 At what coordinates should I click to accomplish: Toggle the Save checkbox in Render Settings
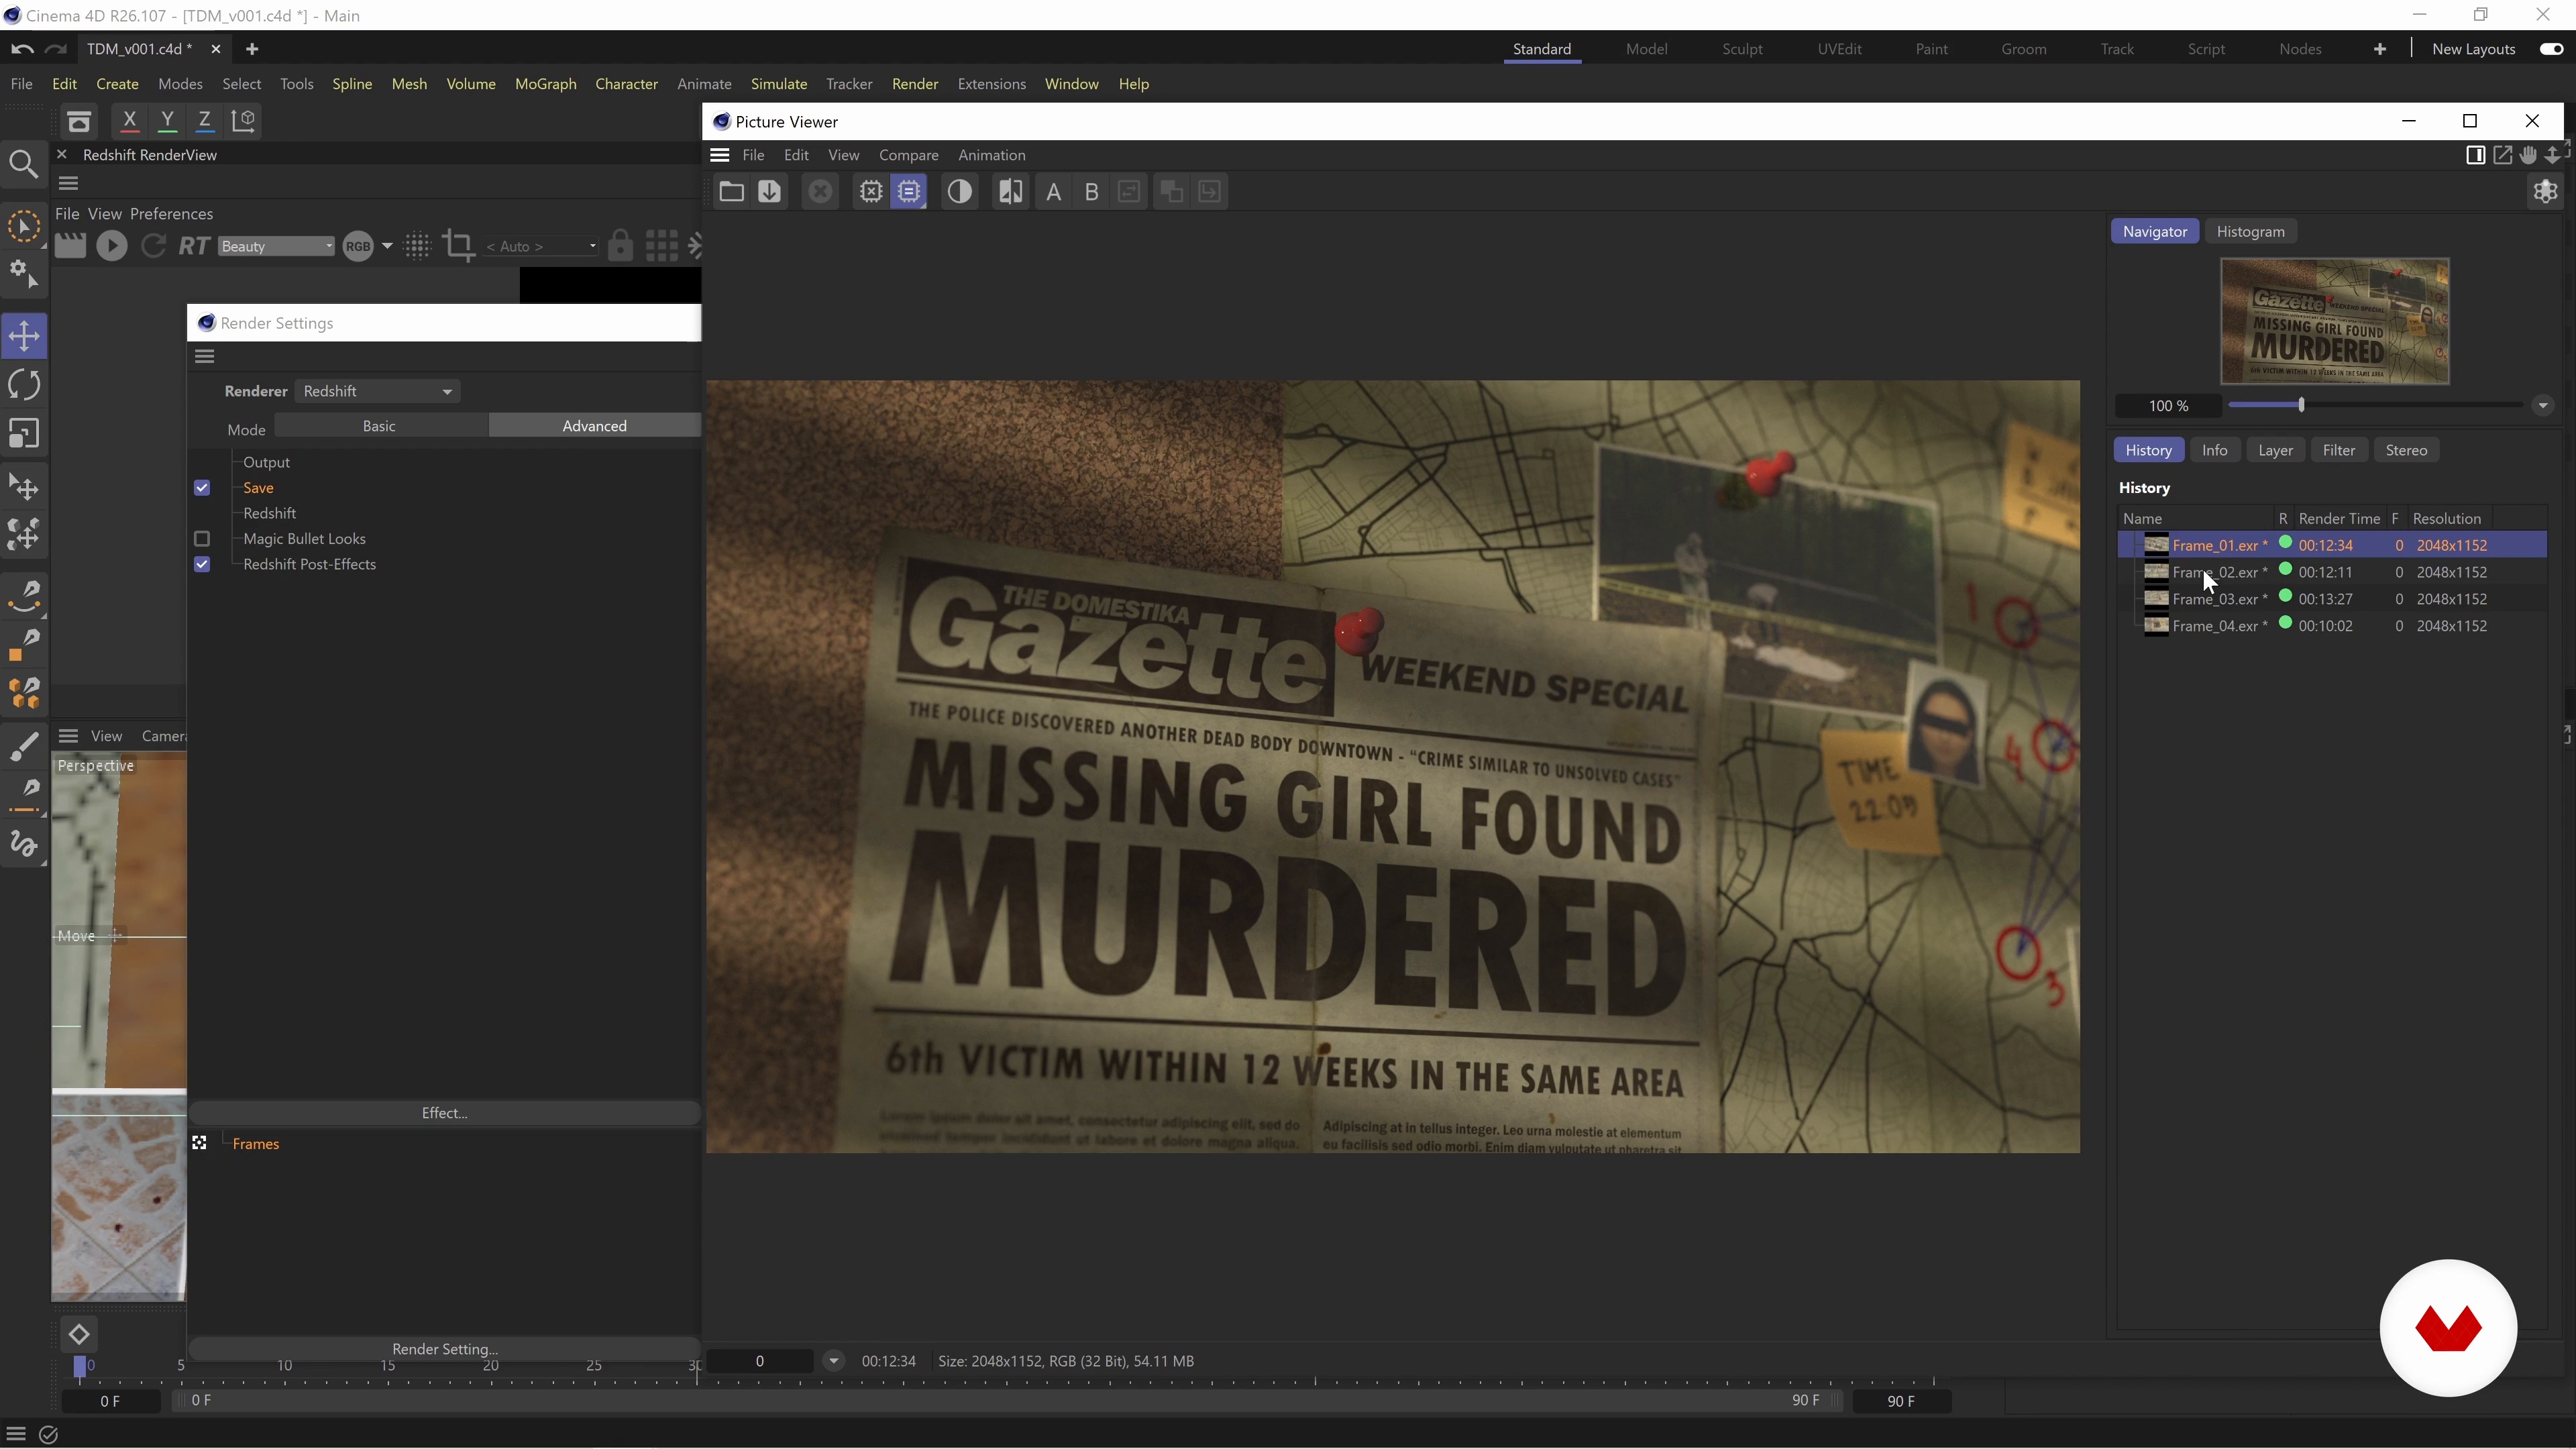(x=202, y=488)
